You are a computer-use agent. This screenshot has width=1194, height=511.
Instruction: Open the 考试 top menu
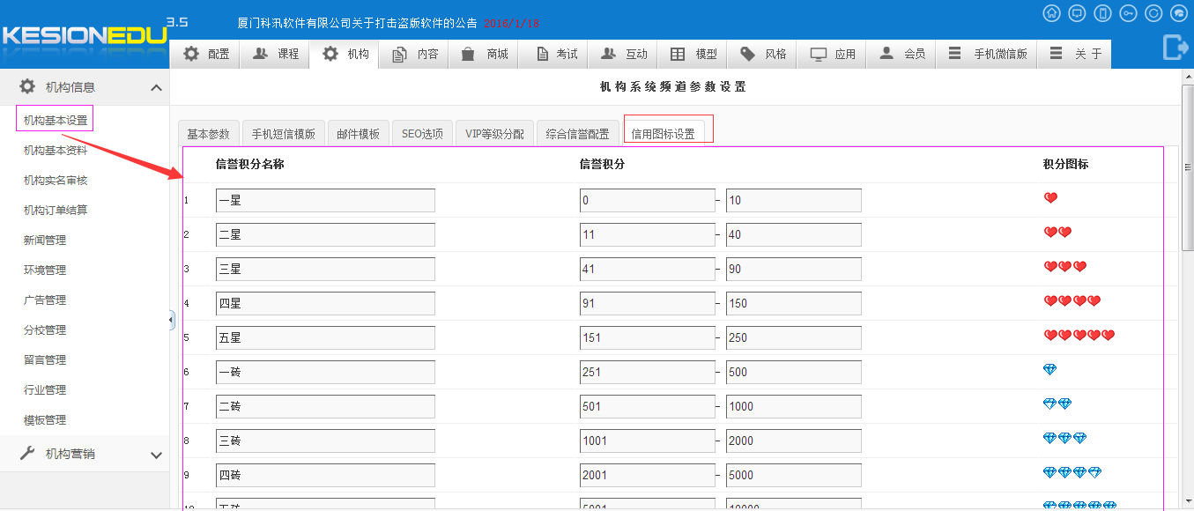coord(556,54)
